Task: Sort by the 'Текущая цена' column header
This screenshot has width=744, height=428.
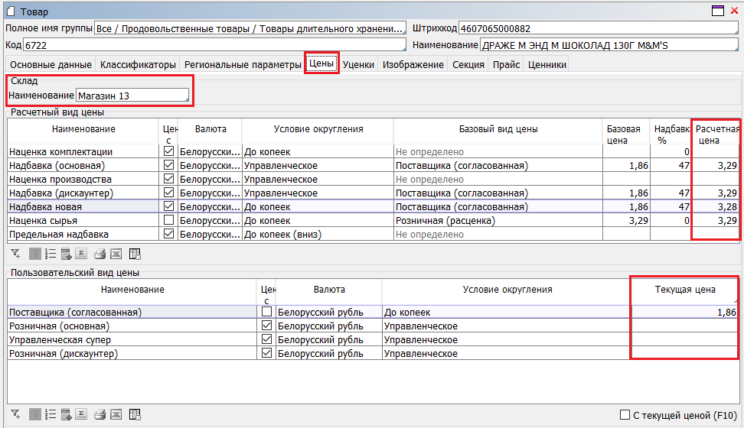Action: (684, 290)
